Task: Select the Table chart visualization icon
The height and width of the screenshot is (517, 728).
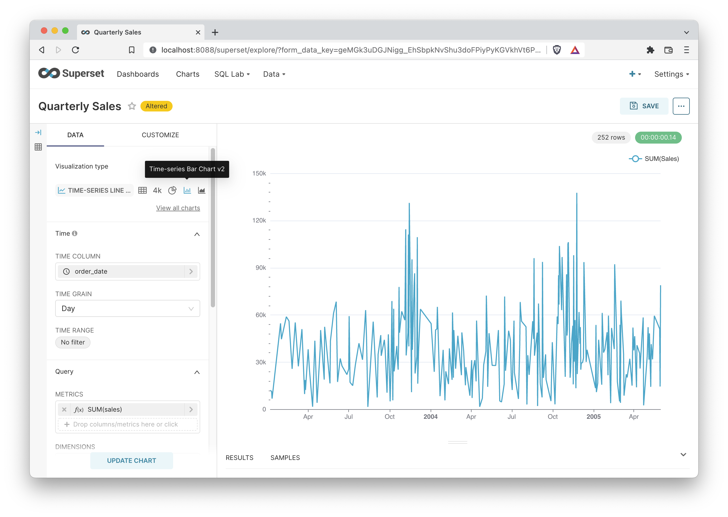Action: tap(142, 190)
